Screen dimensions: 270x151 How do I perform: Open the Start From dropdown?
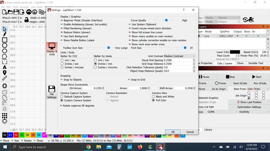(258, 89)
